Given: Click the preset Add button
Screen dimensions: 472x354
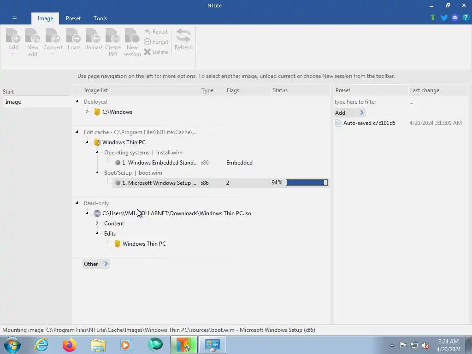Looking at the screenshot, I should point(349,112).
